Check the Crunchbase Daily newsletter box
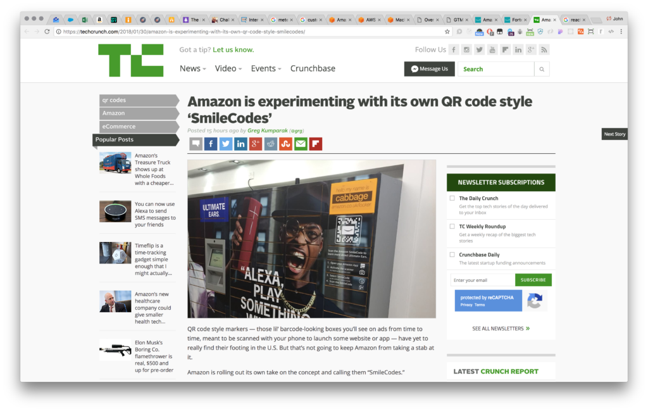 coord(452,255)
